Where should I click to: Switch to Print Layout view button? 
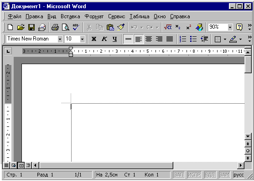(21, 166)
